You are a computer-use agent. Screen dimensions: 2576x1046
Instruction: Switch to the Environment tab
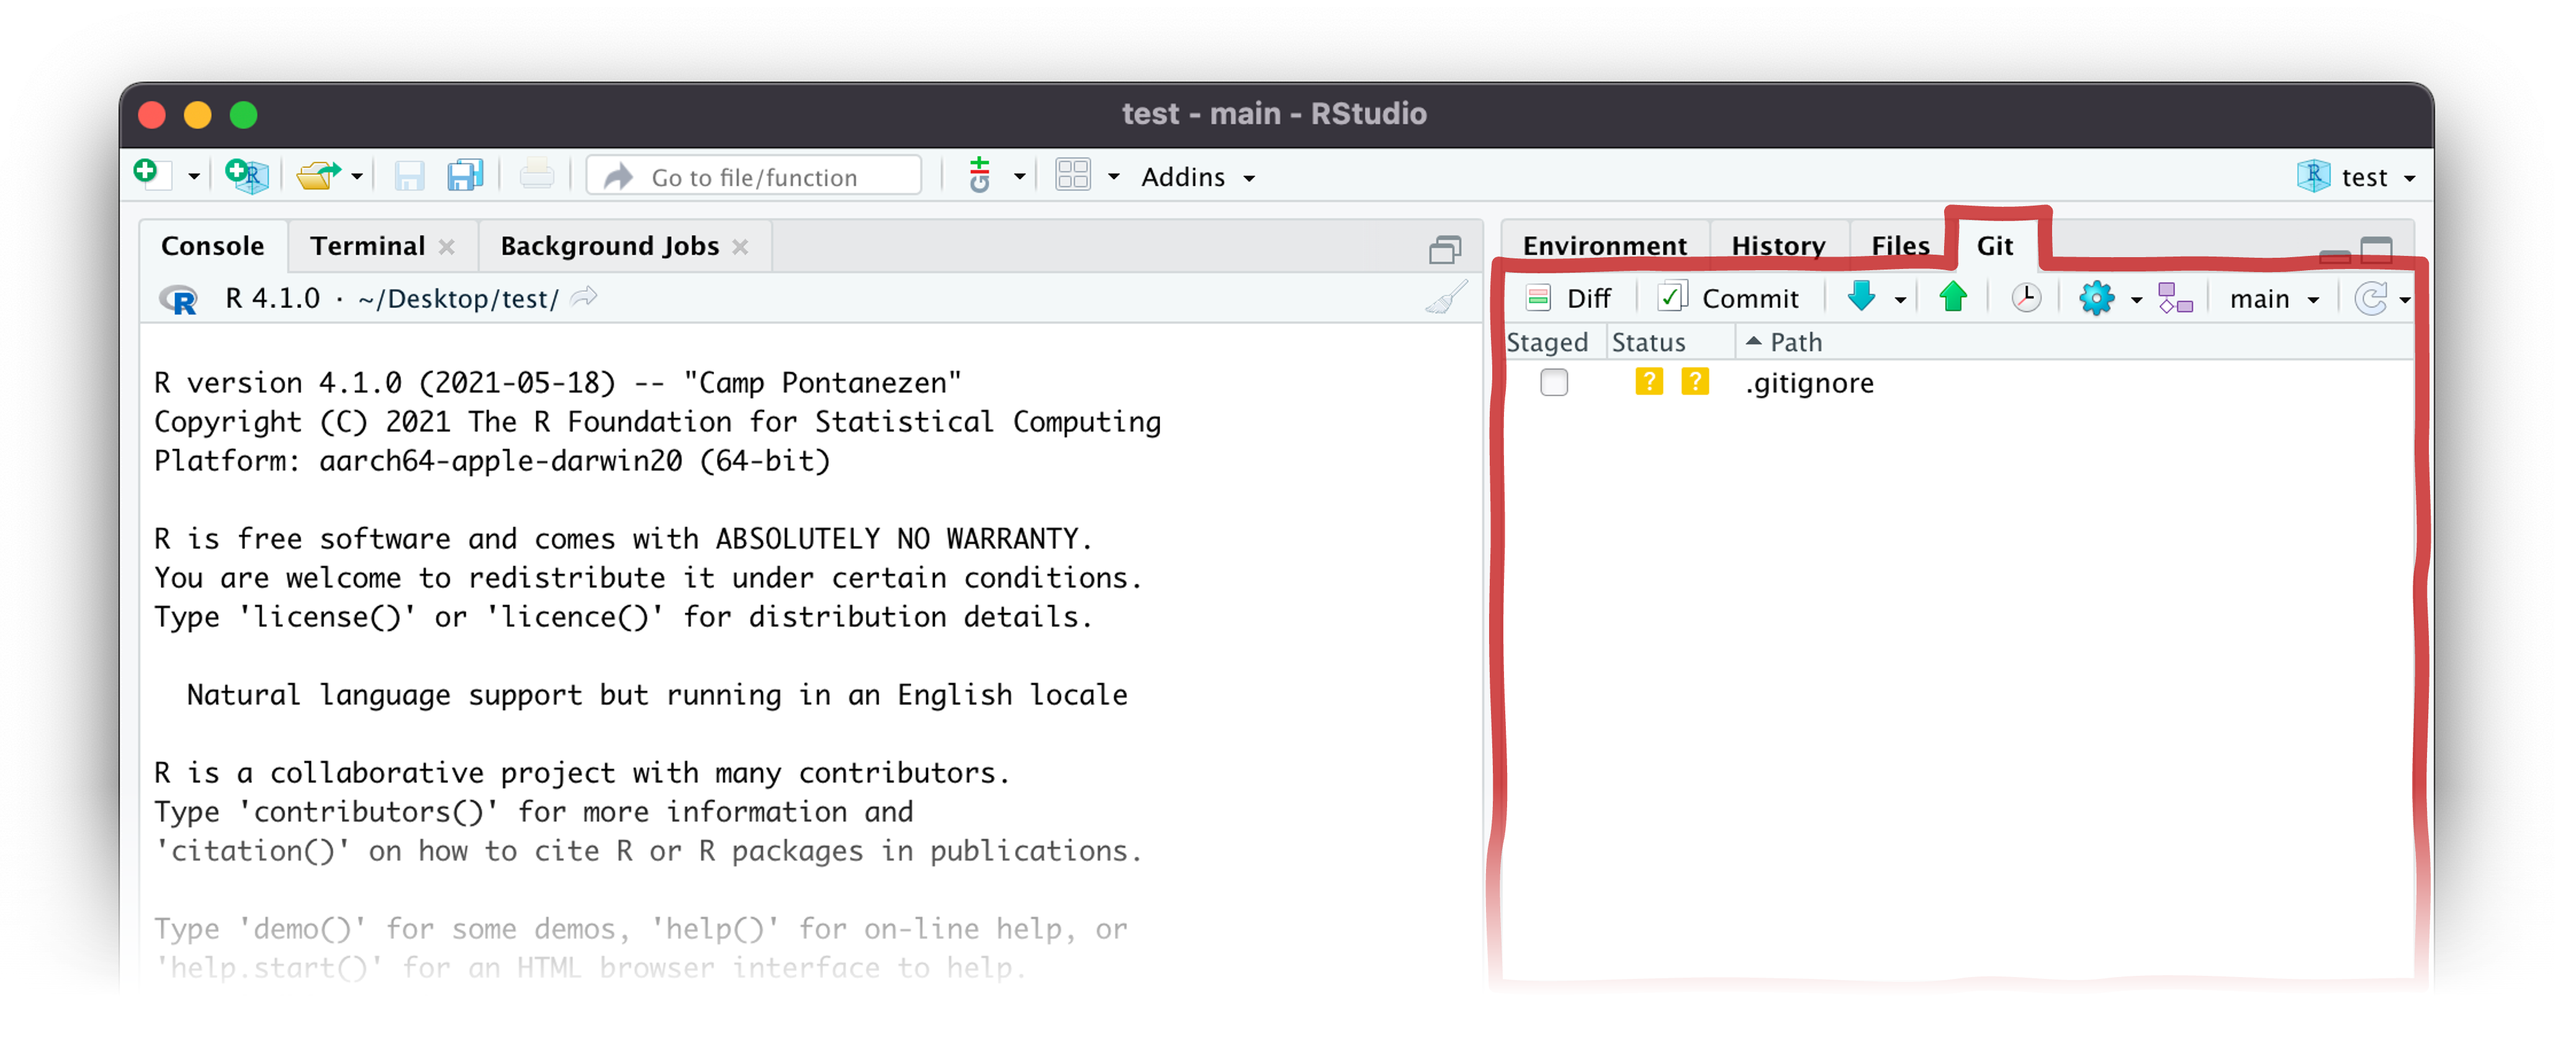[1604, 245]
